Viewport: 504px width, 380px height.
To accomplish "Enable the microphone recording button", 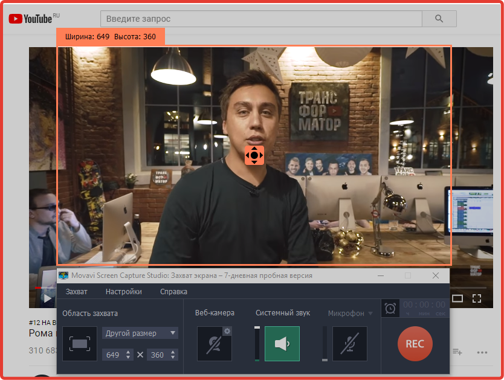I will [x=350, y=344].
